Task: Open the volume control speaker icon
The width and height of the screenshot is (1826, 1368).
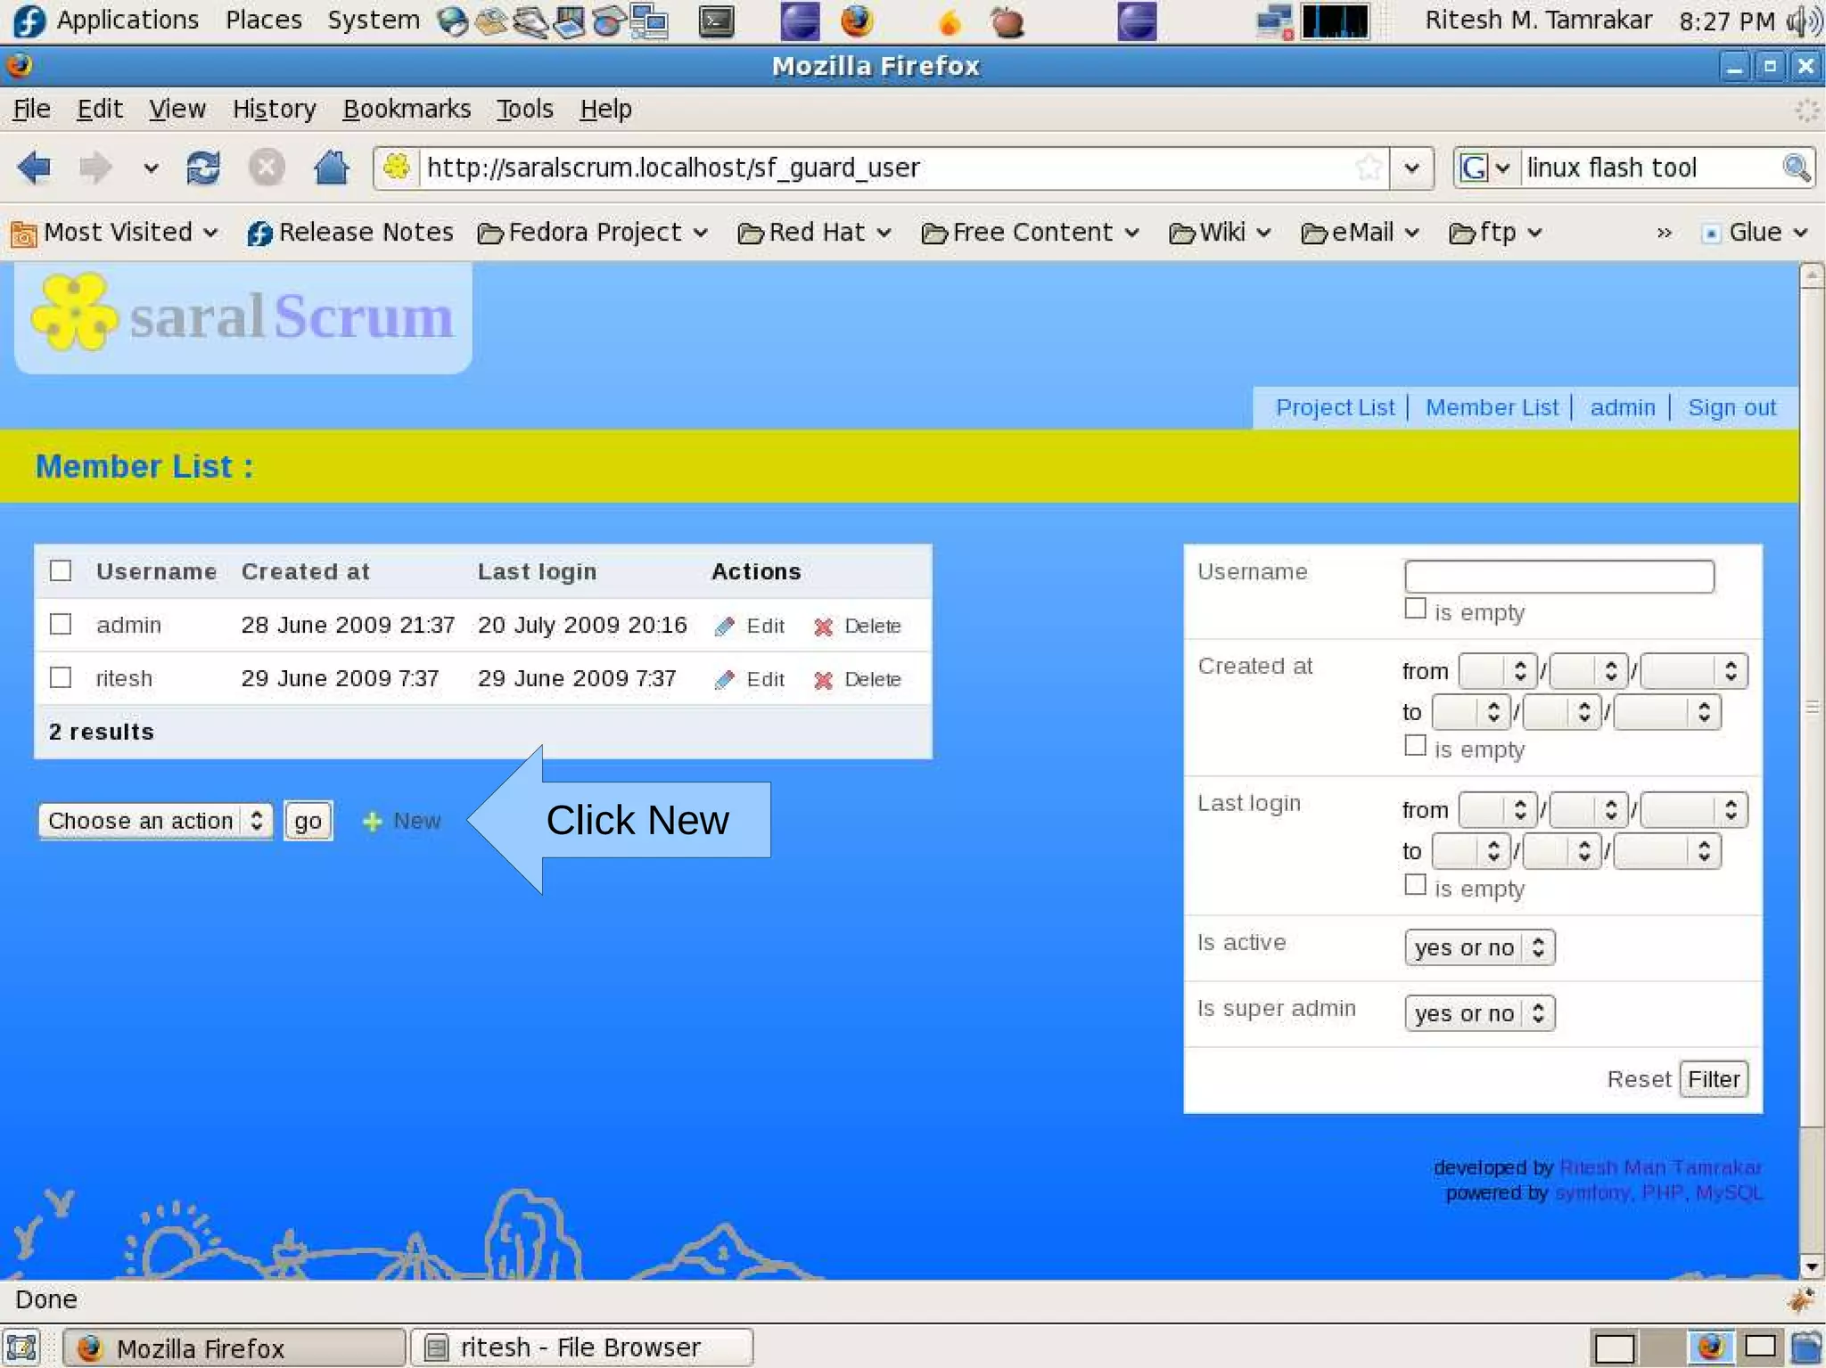Action: (x=1805, y=21)
